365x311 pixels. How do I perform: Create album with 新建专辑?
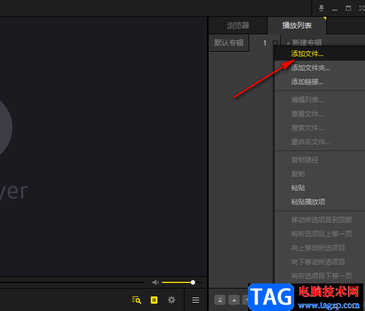pos(304,43)
